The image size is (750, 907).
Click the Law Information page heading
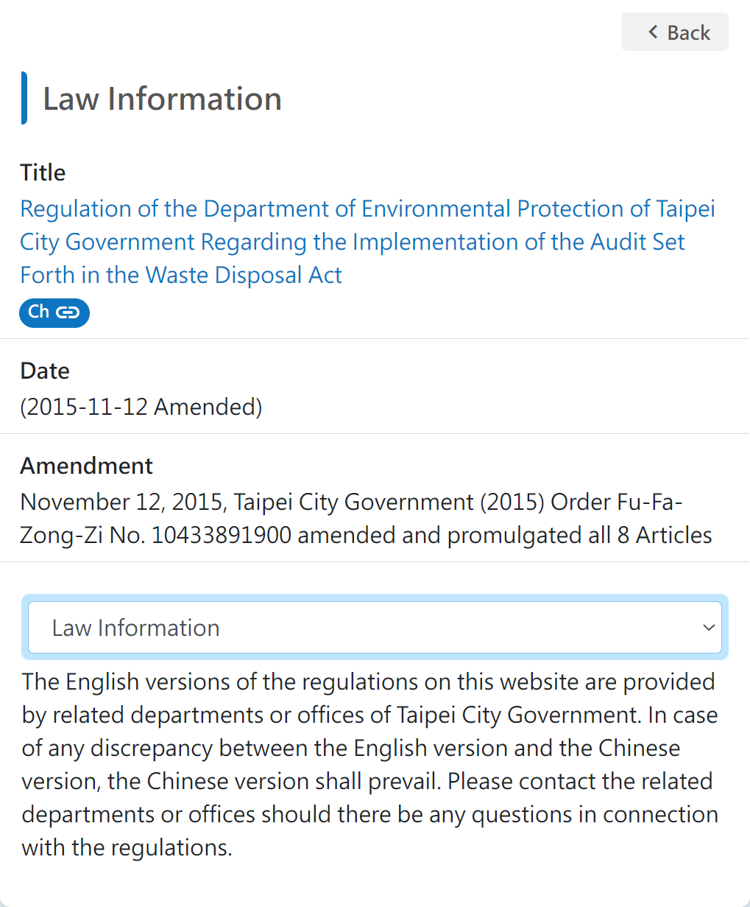coord(162,99)
